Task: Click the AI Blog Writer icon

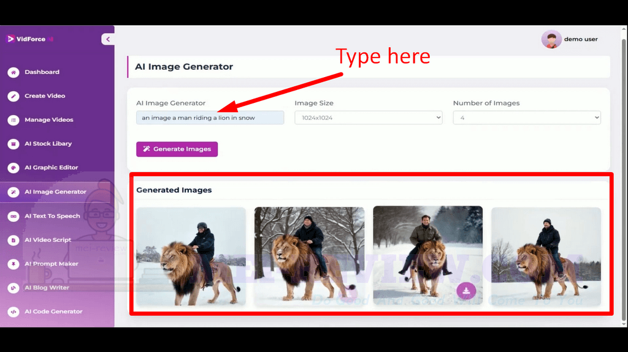Action: pos(13,288)
